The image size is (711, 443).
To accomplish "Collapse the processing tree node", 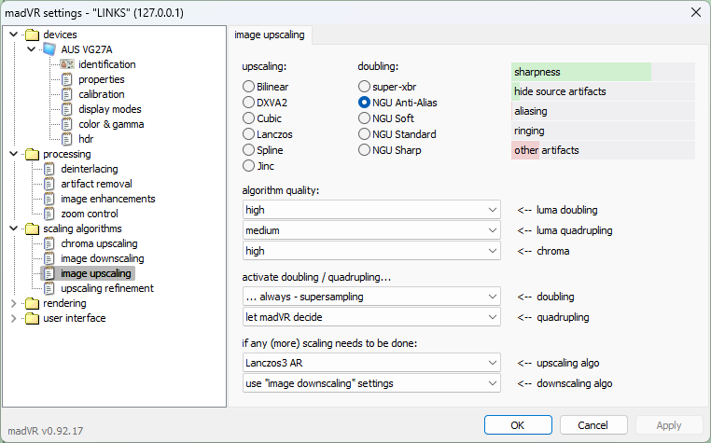I will click(14, 154).
